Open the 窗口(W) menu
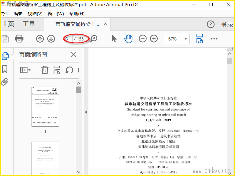This screenshot has height=176, width=235. (x=56, y=14)
